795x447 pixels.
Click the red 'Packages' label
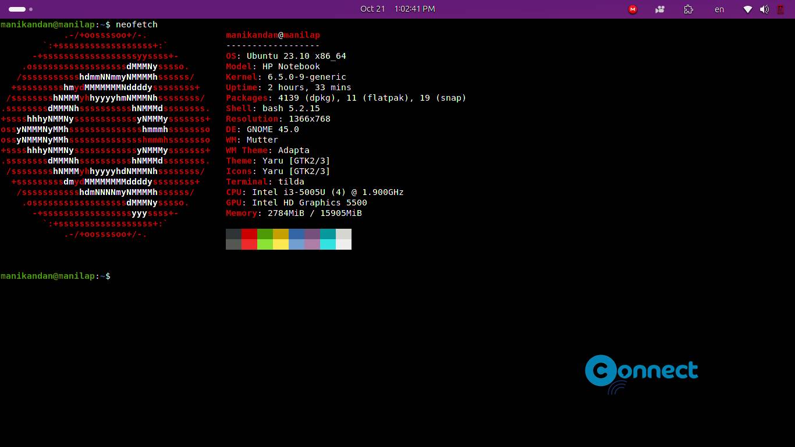[247, 98]
